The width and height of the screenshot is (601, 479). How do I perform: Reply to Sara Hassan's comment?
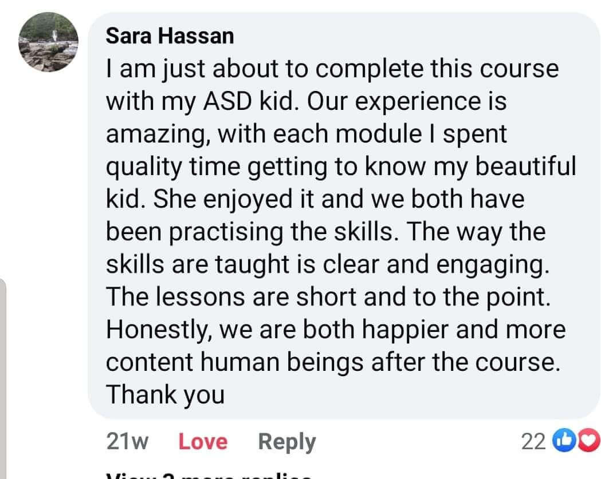pyautogui.click(x=286, y=442)
